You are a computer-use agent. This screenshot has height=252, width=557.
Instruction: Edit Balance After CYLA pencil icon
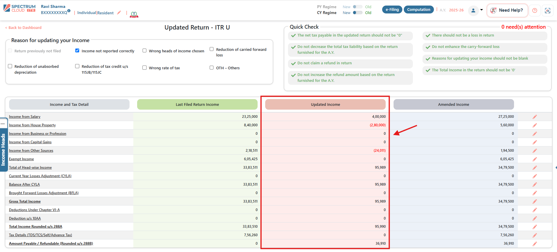tap(535, 184)
